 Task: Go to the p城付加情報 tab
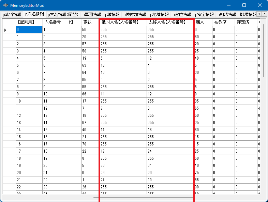coord(135,14)
